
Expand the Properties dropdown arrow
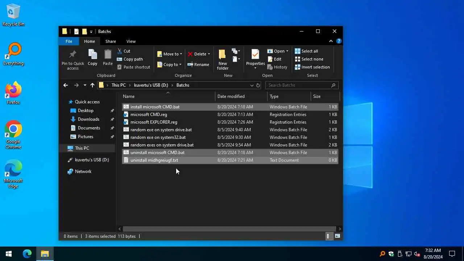(x=255, y=68)
